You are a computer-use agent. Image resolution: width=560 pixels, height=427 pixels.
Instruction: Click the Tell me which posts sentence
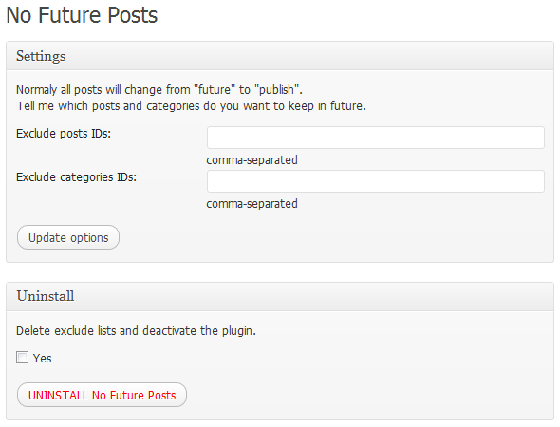tap(192, 106)
